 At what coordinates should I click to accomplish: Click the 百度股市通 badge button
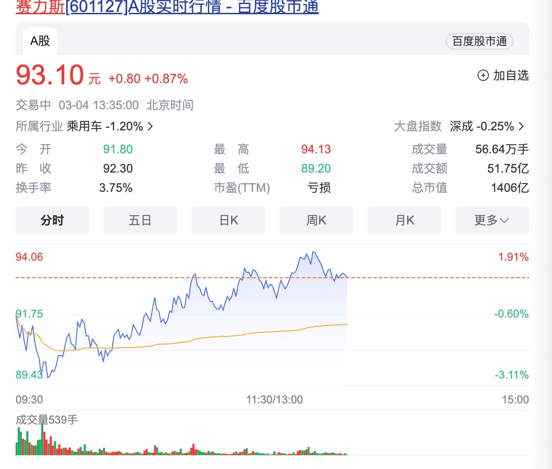click(479, 41)
